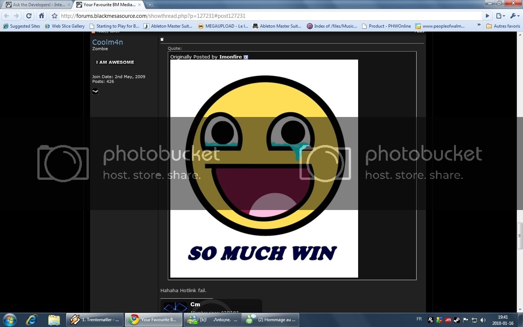Open Action Center flag icon
The width and height of the screenshot is (523, 327).
(466, 320)
